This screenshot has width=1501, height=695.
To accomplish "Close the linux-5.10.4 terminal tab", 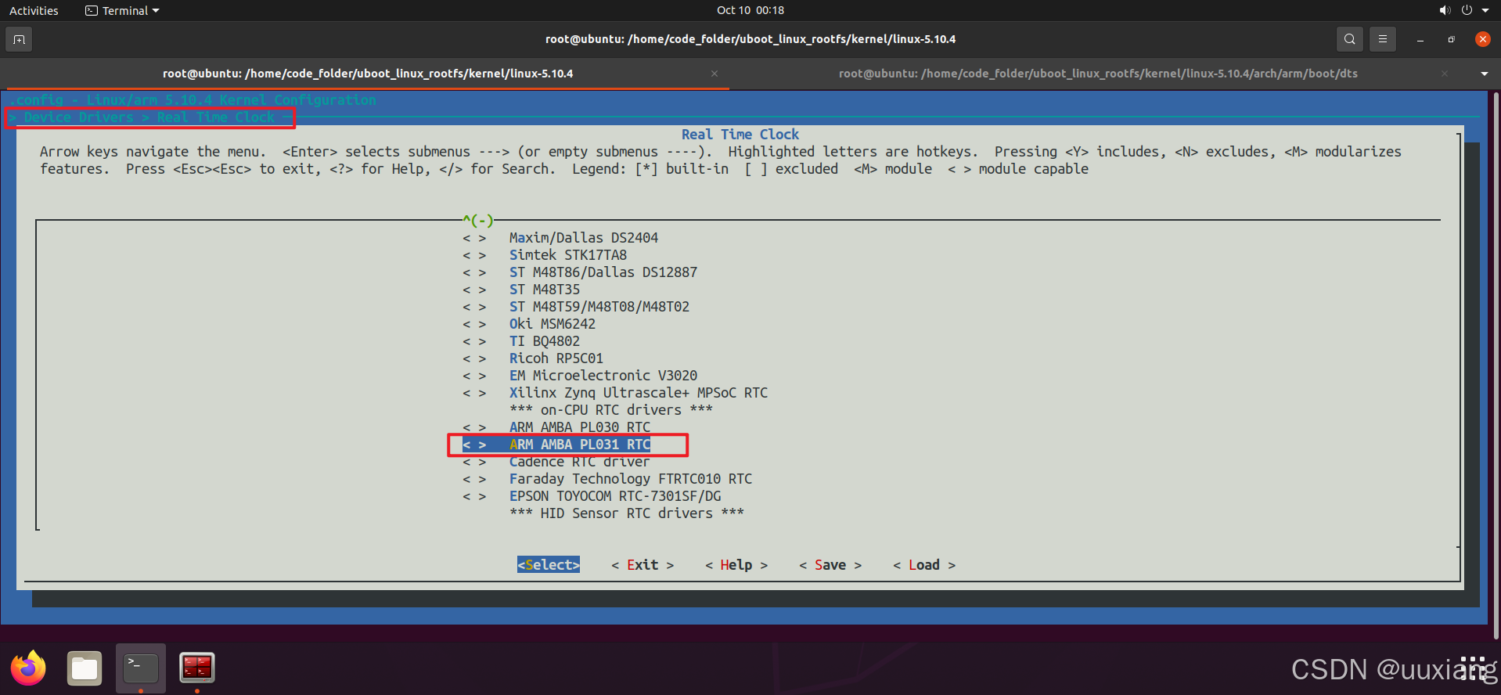I will point(715,74).
